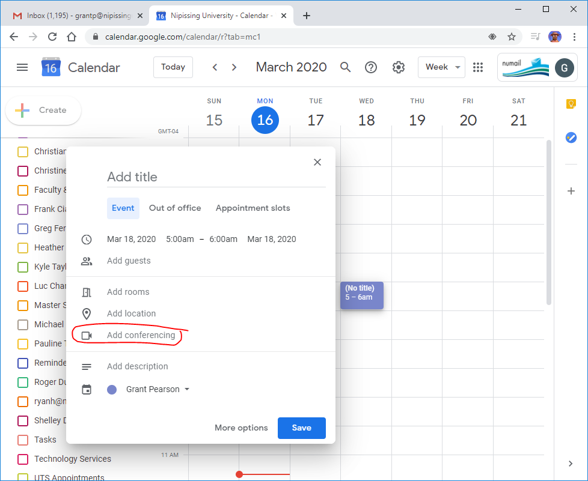Open More options for the event

pyautogui.click(x=241, y=428)
